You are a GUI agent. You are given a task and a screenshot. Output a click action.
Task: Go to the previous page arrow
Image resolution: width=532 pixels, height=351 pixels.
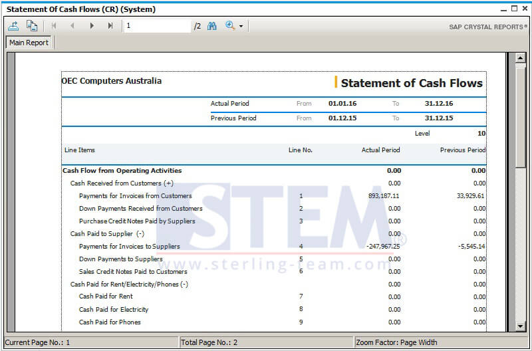(x=72, y=26)
